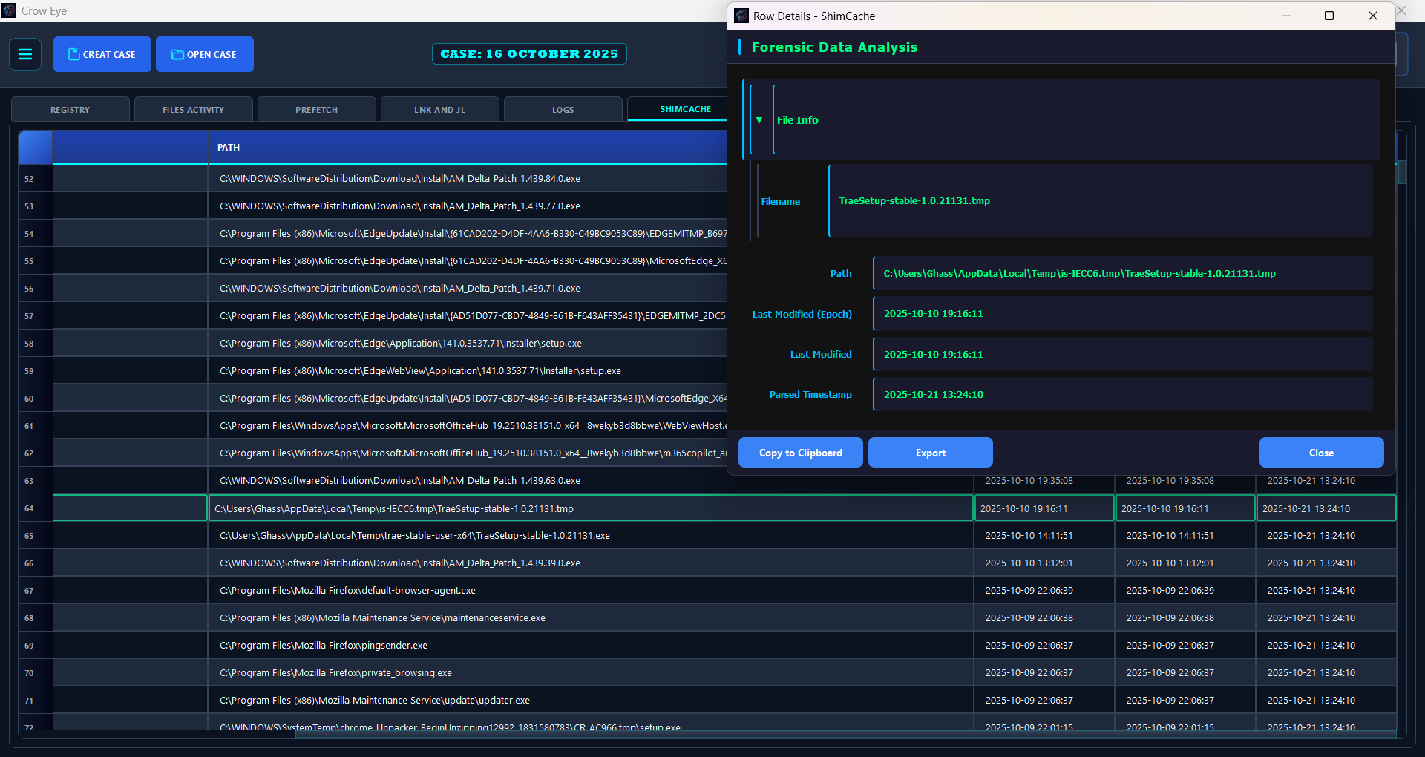Click the Crow Eye app icon in title bar
Viewport: 1425px width, 757px height.
click(x=9, y=10)
